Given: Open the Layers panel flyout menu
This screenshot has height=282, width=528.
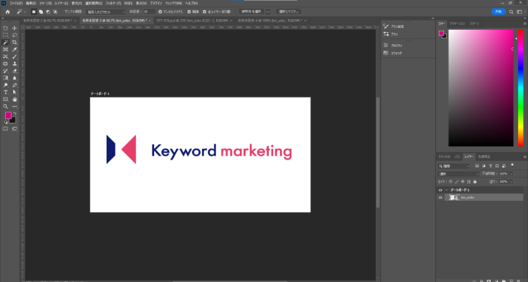Looking at the screenshot, I should tap(525, 157).
